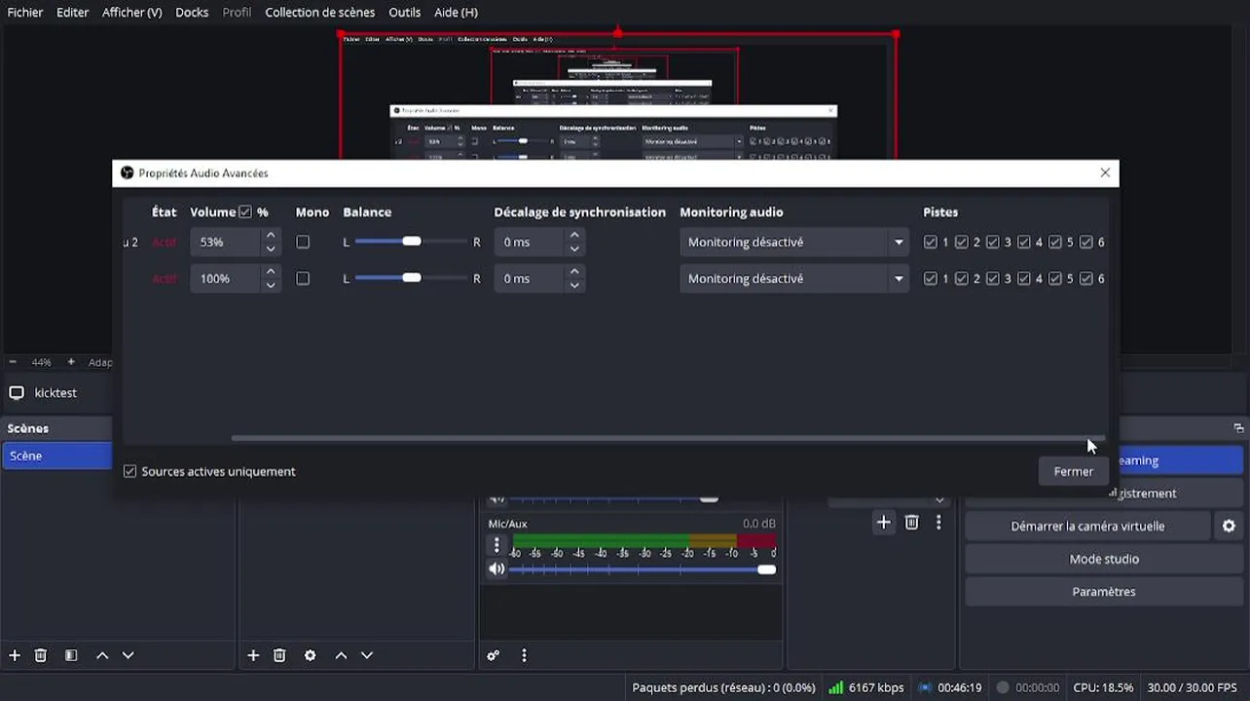Open the Fichier menu

coord(25,12)
